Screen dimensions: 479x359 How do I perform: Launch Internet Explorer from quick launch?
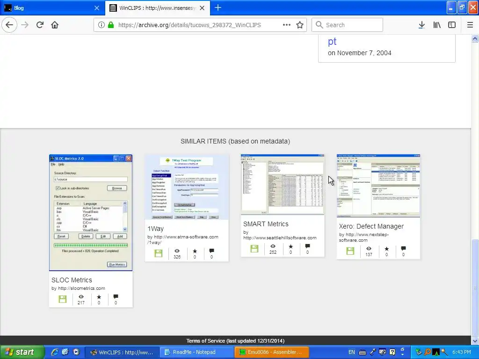point(55,352)
